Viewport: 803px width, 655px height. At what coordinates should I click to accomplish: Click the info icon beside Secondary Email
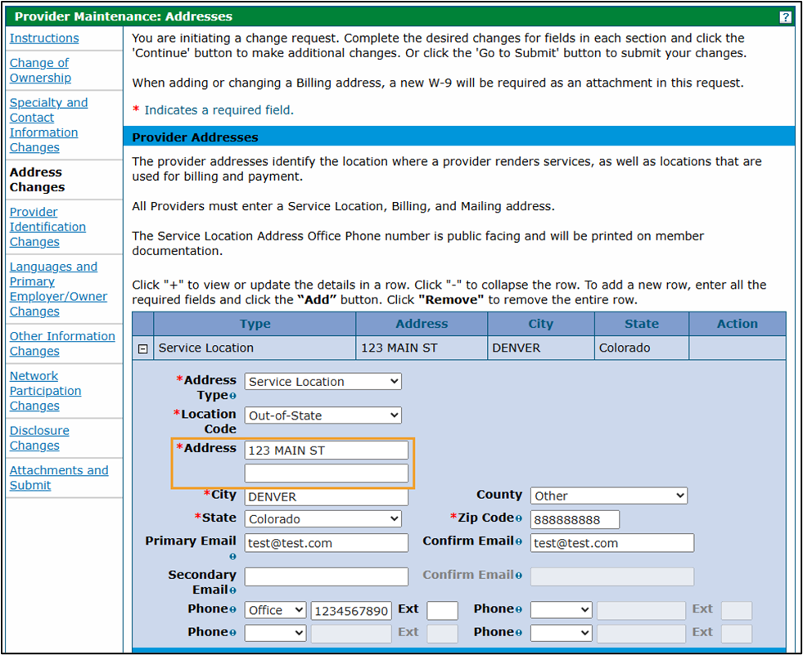coord(234,590)
